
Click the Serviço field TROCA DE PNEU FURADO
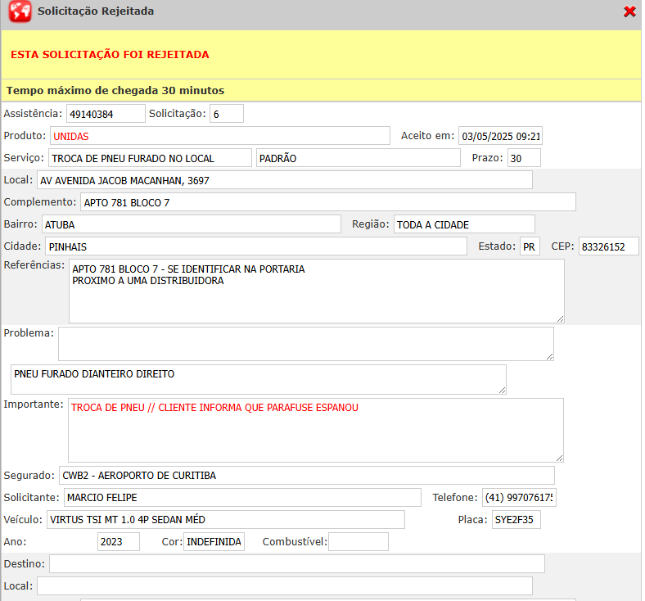[x=150, y=158]
